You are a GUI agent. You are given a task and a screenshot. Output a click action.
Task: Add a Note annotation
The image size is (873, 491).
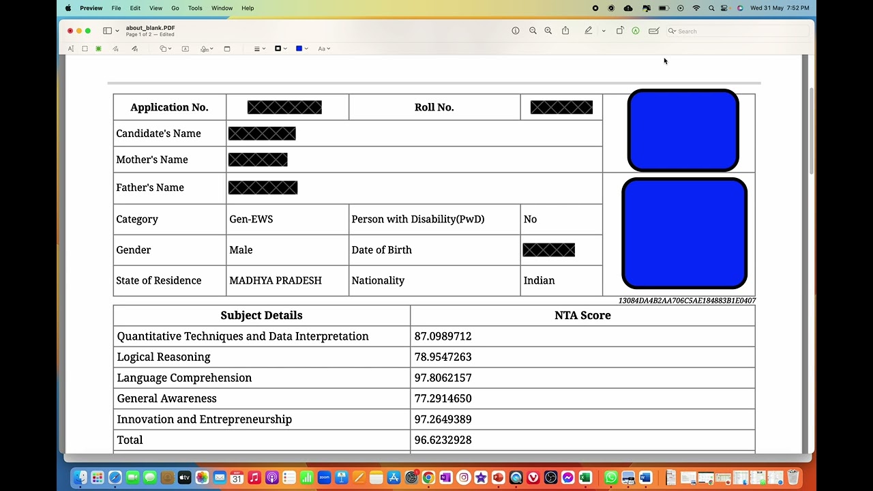pos(227,48)
